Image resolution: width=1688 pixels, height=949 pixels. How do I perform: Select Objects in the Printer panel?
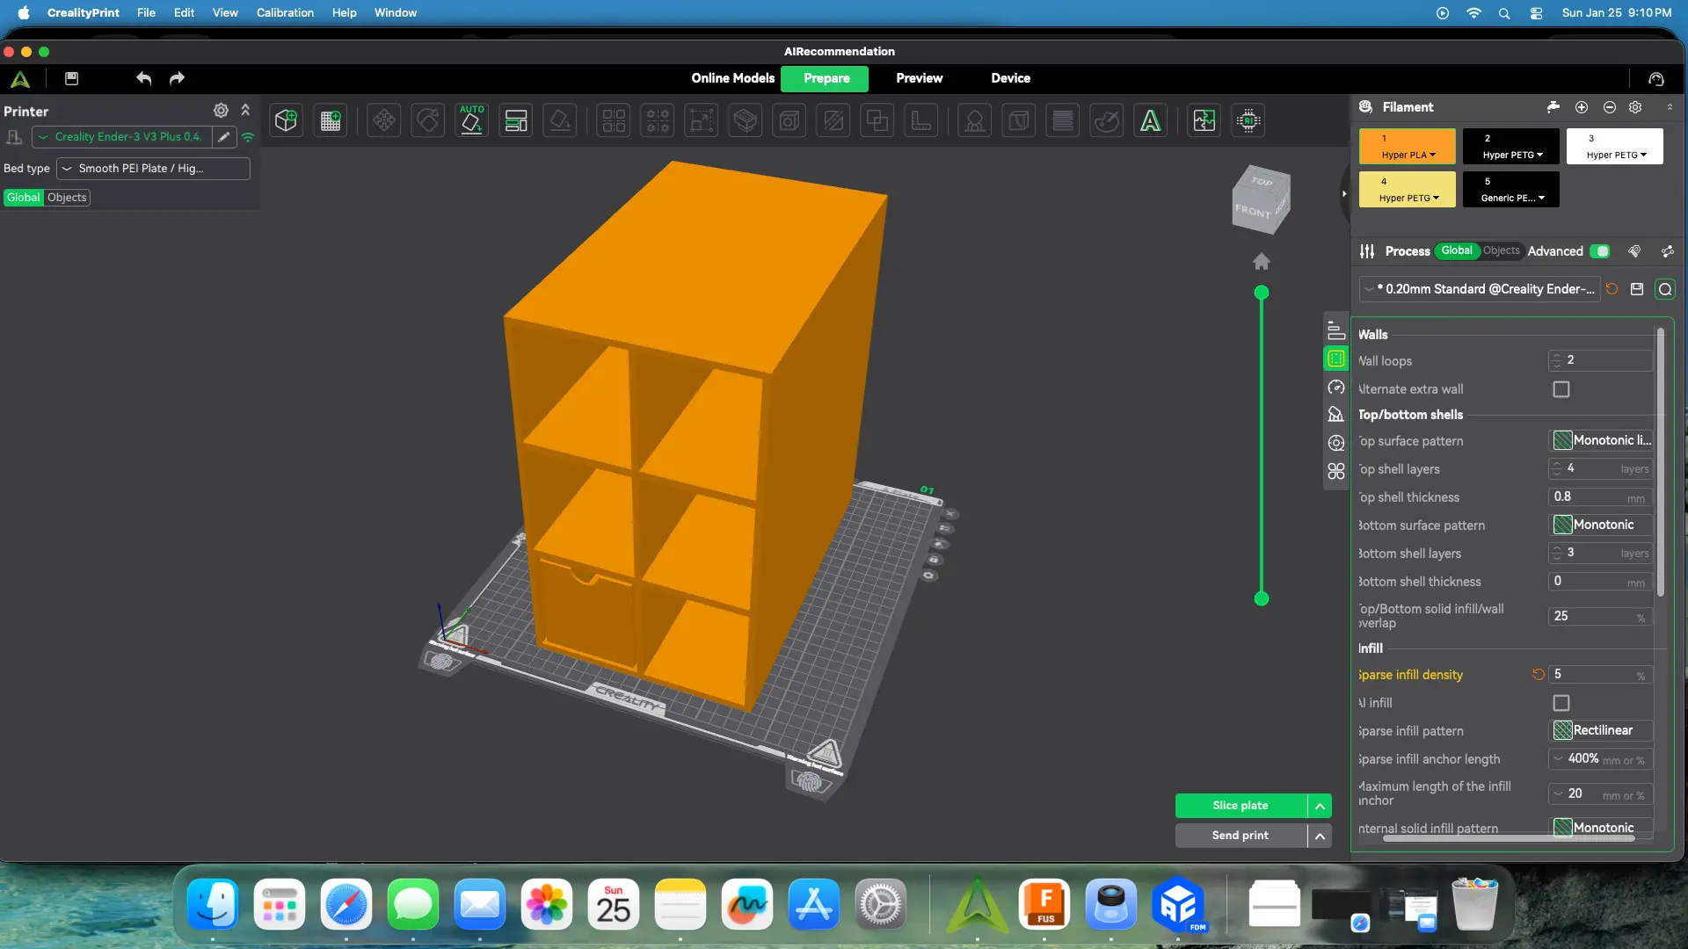(67, 198)
